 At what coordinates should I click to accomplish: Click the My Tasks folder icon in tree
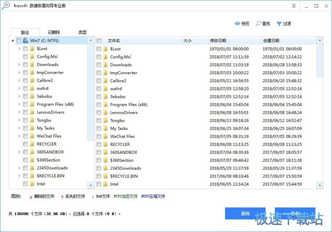[32, 128]
